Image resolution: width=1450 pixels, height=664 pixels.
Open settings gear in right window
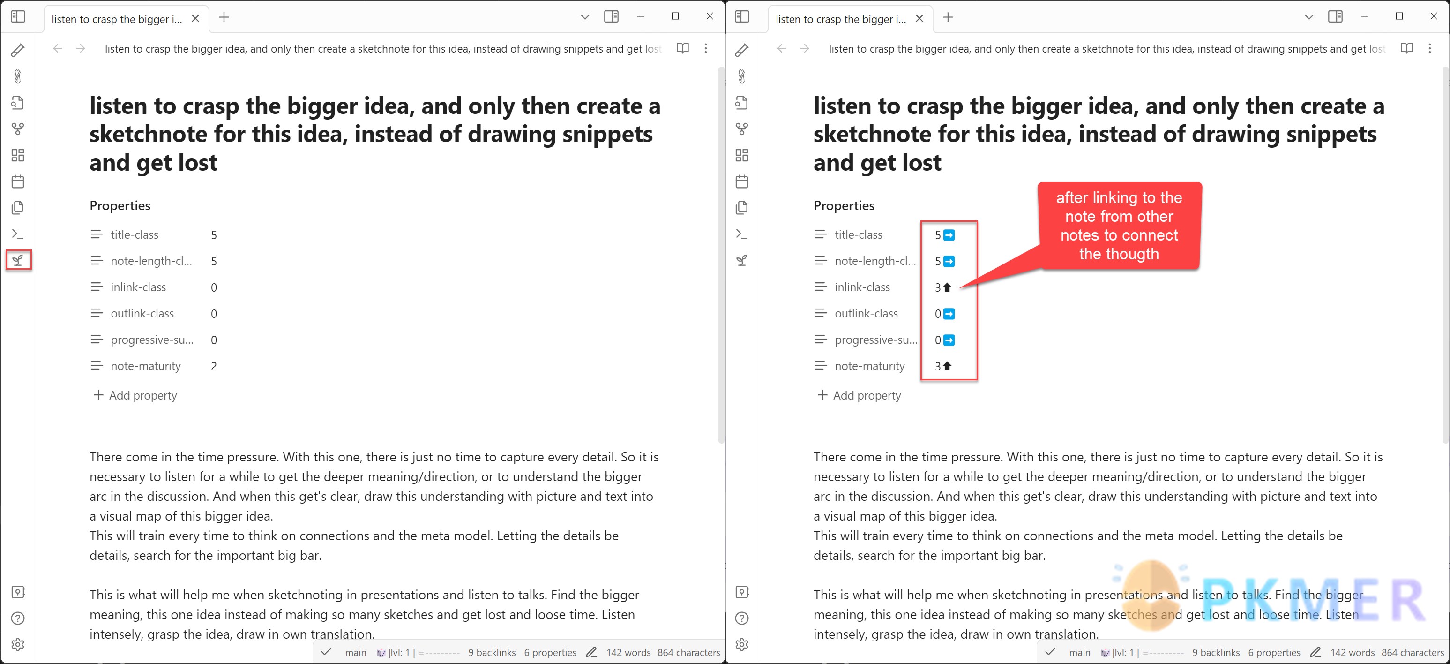(742, 645)
